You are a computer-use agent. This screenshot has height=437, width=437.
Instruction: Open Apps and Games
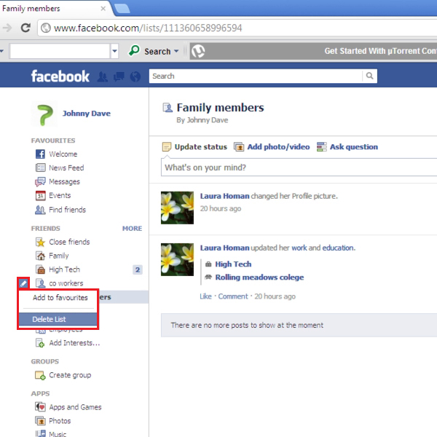(x=75, y=407)
